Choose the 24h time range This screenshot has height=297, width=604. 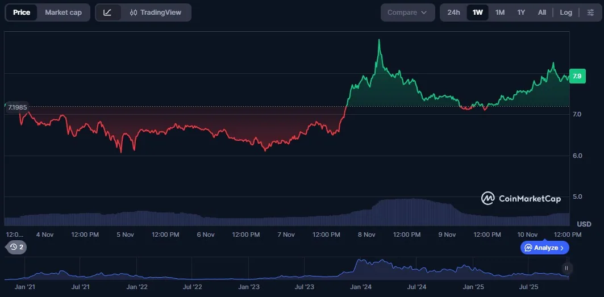click(453, 12)
